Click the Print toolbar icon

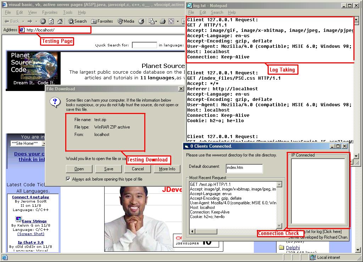pyautogui.click(x=163, y=21)
